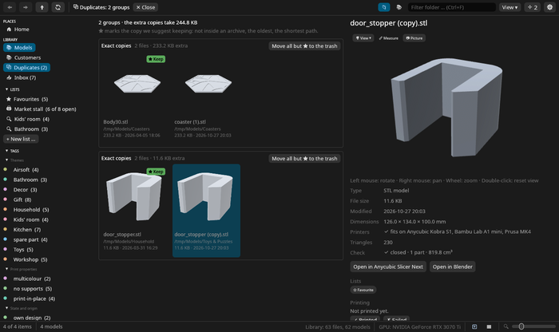
Task: Click the sparkle button showing 2
Action: (533, 7)
